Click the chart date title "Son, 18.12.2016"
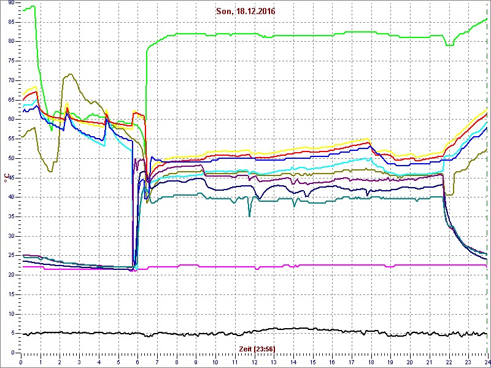 [x=245, y=12]
